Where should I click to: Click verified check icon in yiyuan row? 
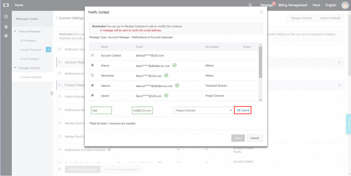coord(166,96)
